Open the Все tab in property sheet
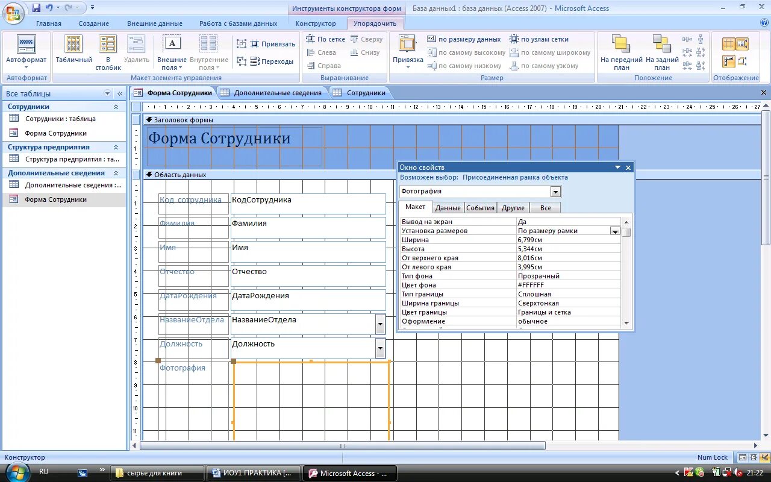Image resolution: width=771 pixels, height=482 pixels. click(x=545, y=208)
